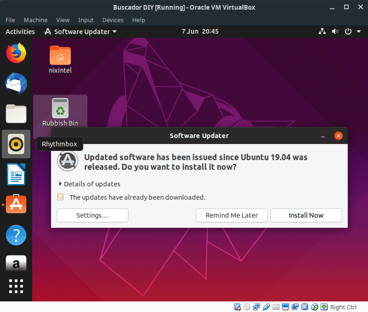
Task: Open the VirtualBox Input menu
Action: tap(86, 20)
